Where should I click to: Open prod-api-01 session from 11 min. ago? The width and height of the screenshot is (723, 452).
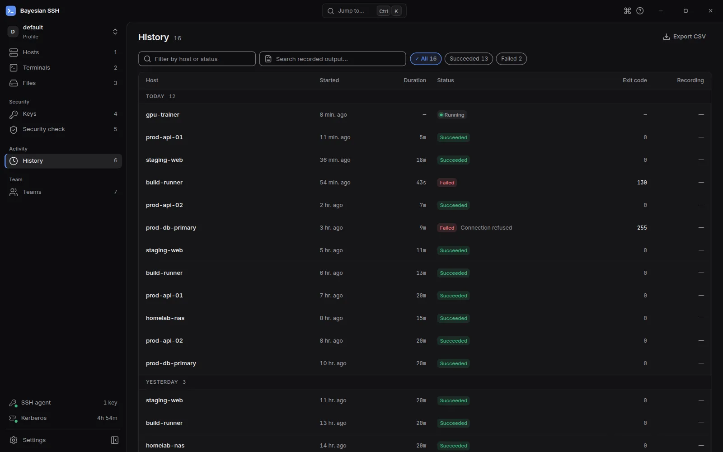(x=425, y=137)
